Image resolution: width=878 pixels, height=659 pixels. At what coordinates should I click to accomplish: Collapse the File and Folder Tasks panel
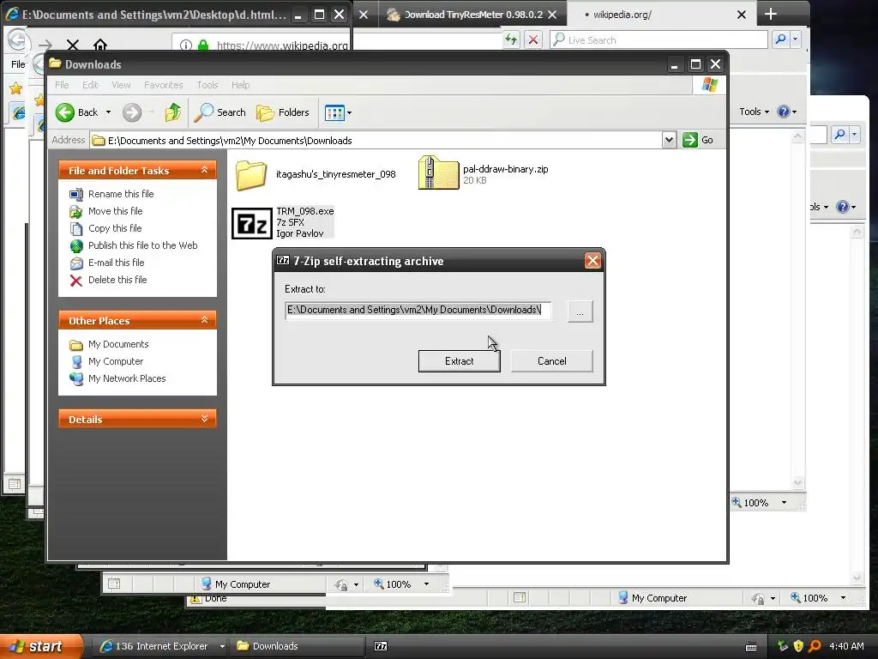click(x=204, y=170)
